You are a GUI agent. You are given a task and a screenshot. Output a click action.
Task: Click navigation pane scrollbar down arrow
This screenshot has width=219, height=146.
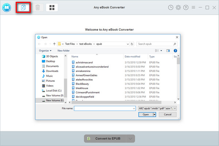(x=65, y=103)
